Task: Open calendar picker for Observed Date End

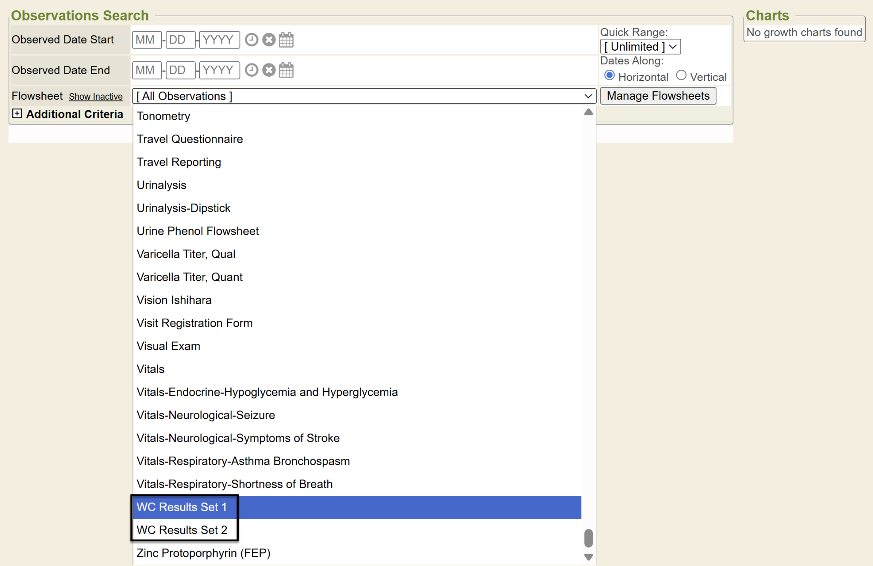Action: coord(286,70)
